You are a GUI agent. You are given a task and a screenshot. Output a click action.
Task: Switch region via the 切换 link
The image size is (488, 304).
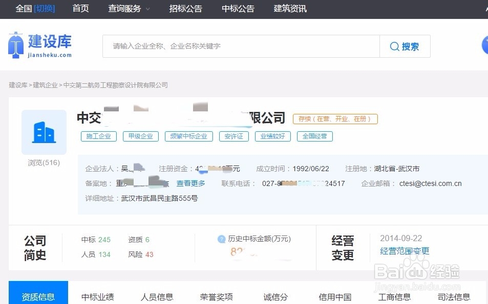(x=45, y=8)
